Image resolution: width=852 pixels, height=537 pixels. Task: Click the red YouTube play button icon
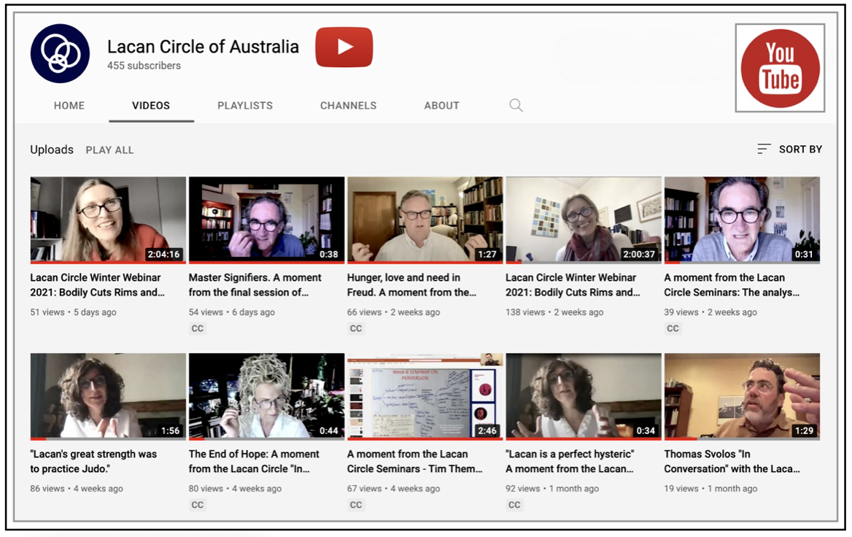(344, 47)
